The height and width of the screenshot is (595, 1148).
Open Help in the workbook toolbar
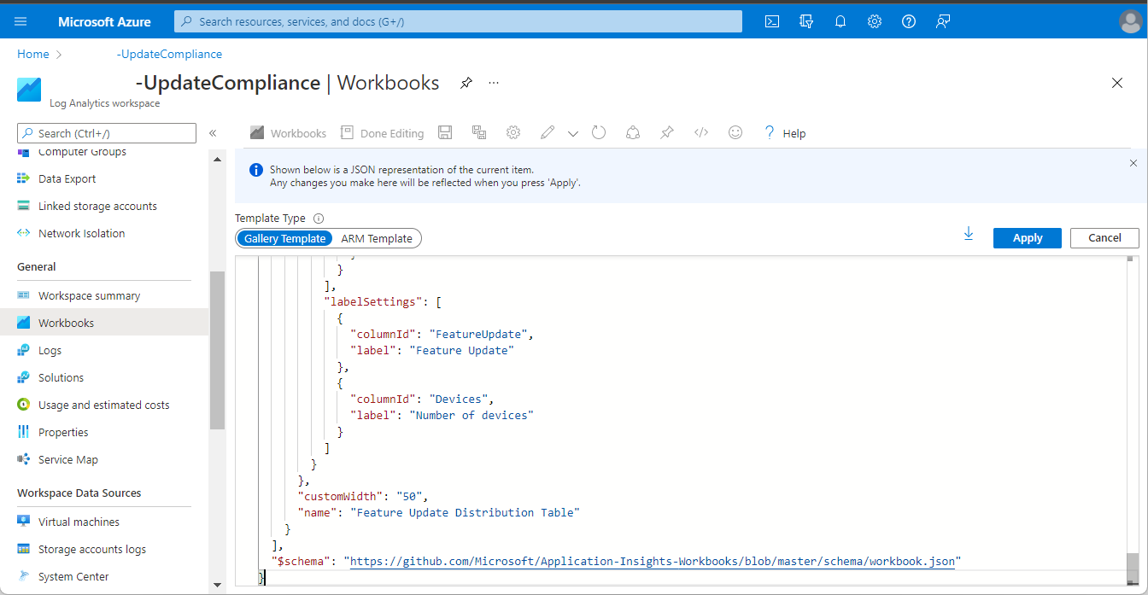[784, 133]
